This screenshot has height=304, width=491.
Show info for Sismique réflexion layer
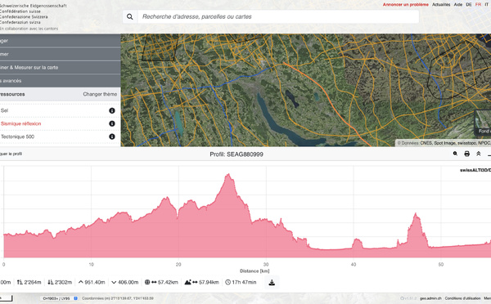click(x=112, y=123)
